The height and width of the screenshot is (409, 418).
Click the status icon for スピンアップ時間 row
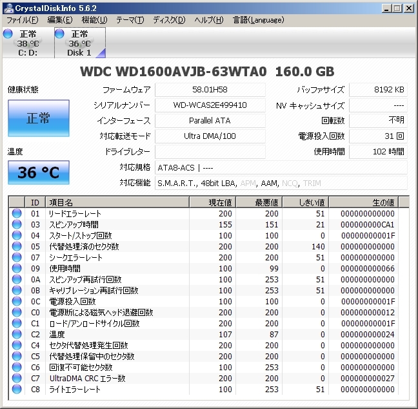coord(17,224)
